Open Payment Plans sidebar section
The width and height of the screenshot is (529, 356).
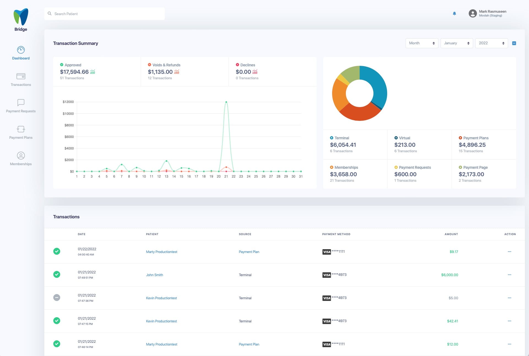tap(21, 129)
